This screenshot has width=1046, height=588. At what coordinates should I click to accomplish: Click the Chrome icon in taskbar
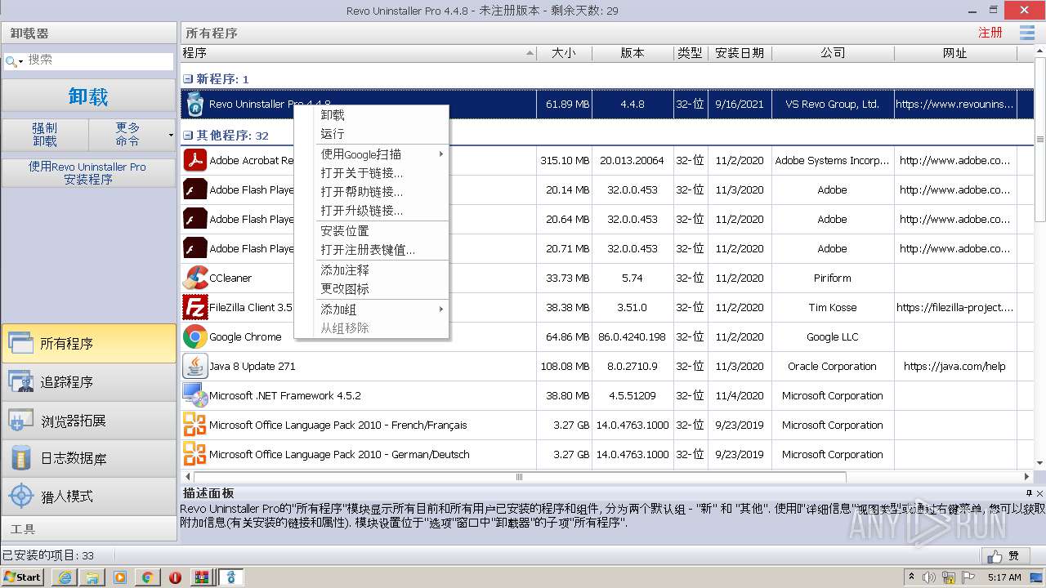click(148, 577)
